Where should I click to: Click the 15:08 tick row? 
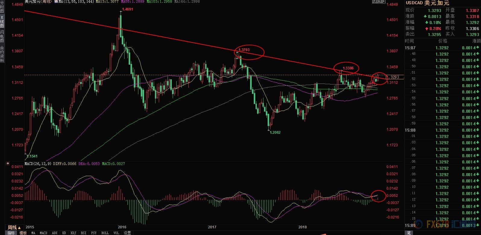pos(442,130)
